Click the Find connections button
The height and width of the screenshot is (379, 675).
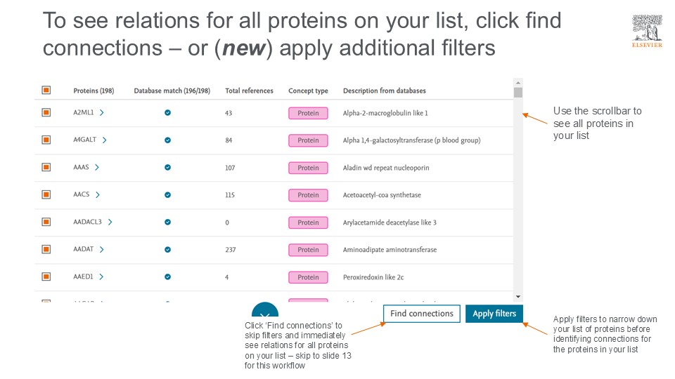(x=422, y=314)
